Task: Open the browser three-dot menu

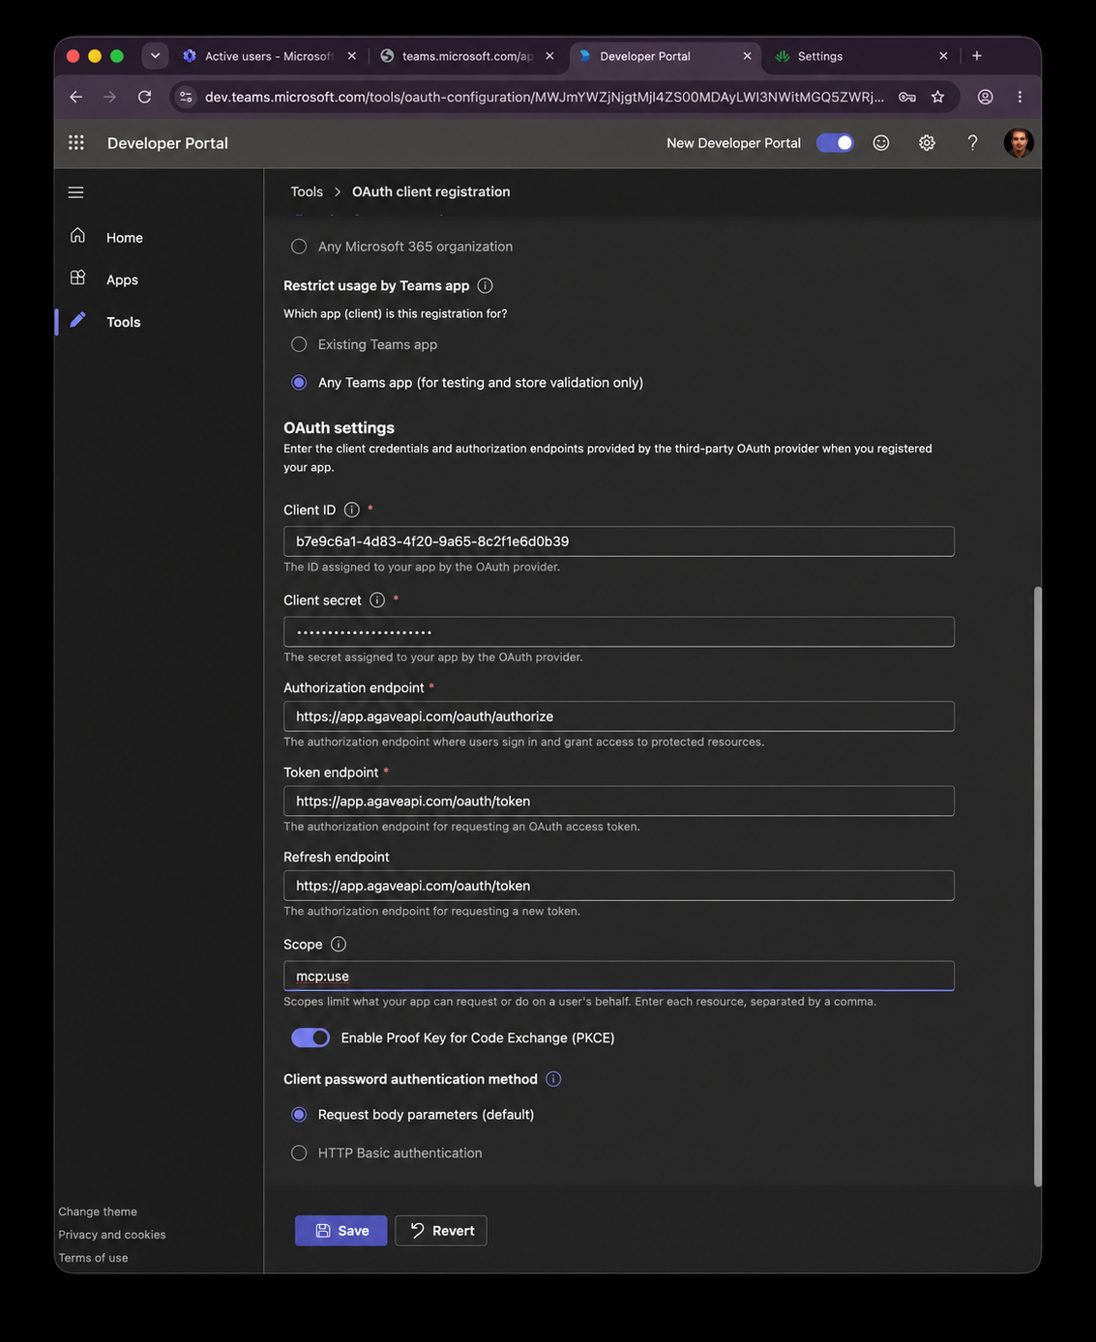Action: [1020, 97]
